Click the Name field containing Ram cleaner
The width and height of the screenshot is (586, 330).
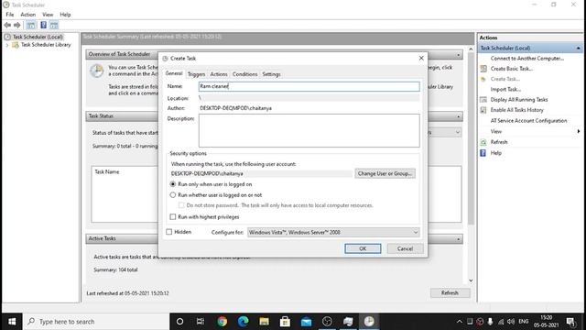coord(309,86)
